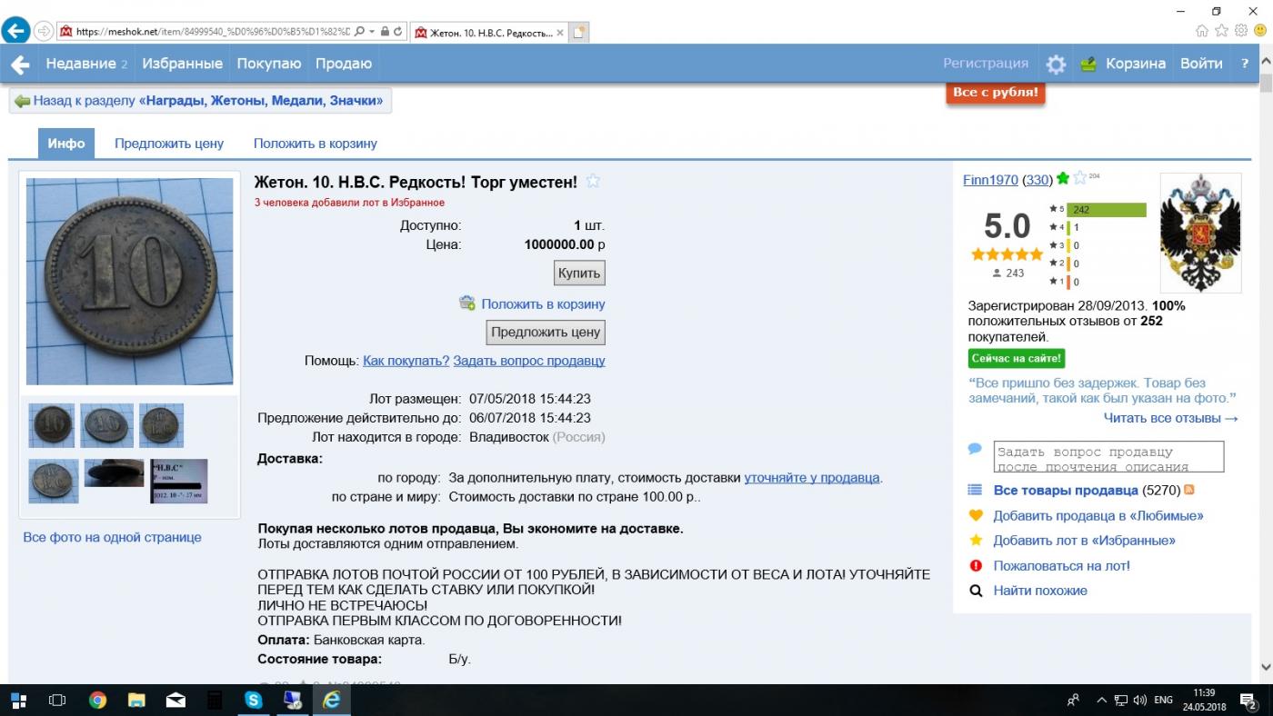Select the fourth token thumbnail in second row
Viewport: 1273px width, 716px height.
[54, 482]
